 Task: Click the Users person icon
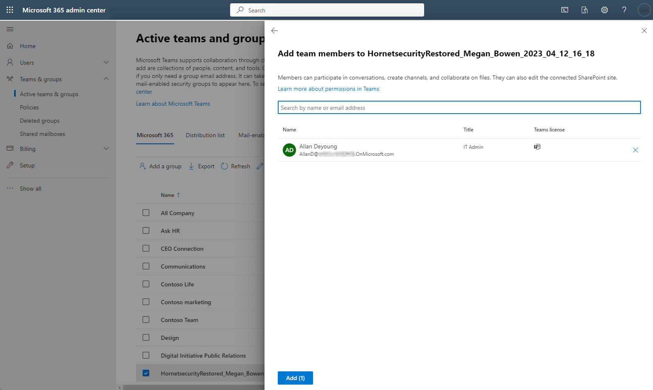coord(10,63)
